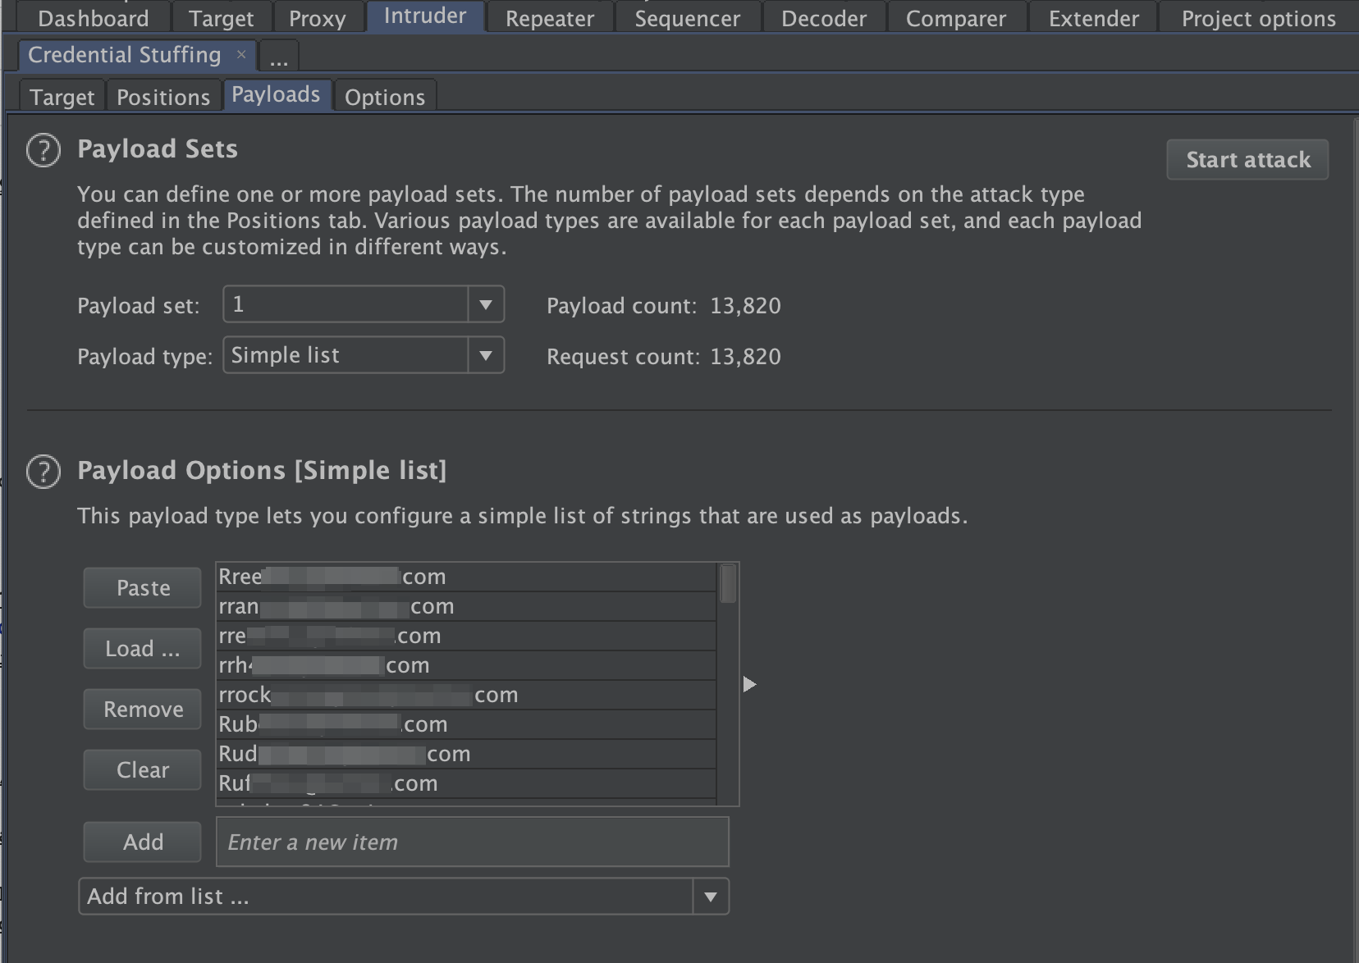Start the attack
Screen dimensions: 1359x963
tap(1247, 159)
